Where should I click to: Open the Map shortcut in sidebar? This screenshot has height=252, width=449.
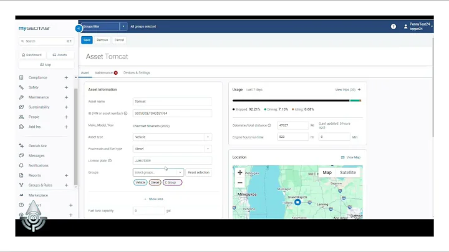46,65
